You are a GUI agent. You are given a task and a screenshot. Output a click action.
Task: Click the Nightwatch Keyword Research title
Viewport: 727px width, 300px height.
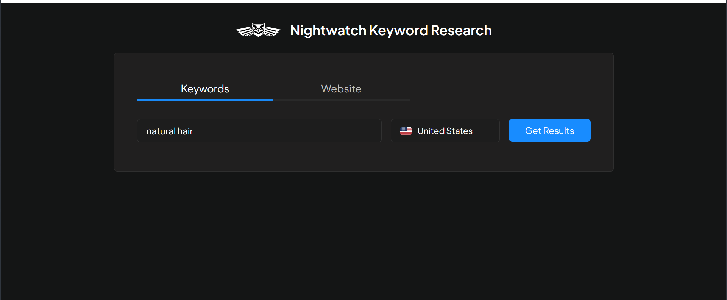pos(391,31)
